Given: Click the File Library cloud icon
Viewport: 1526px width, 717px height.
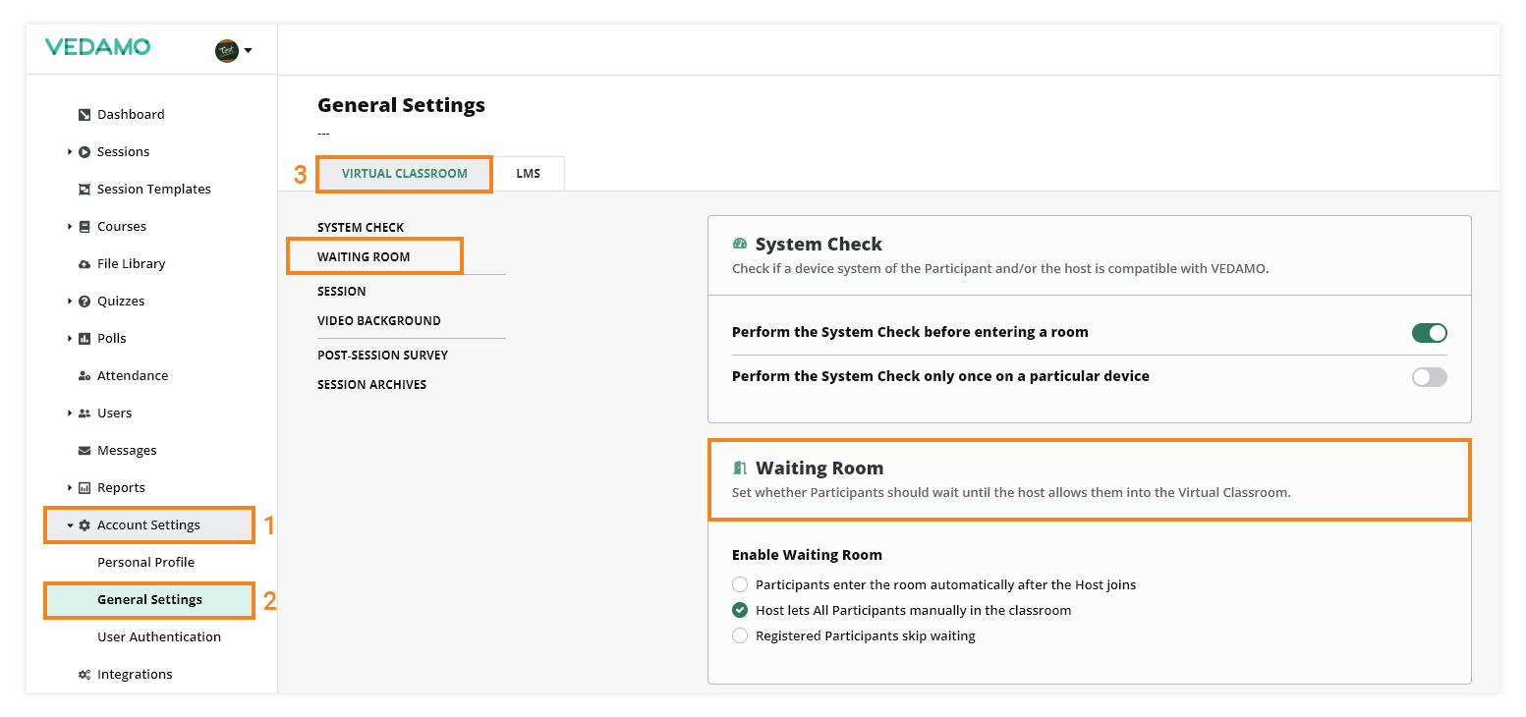Looking at the screenshot, I should point(85,264).
